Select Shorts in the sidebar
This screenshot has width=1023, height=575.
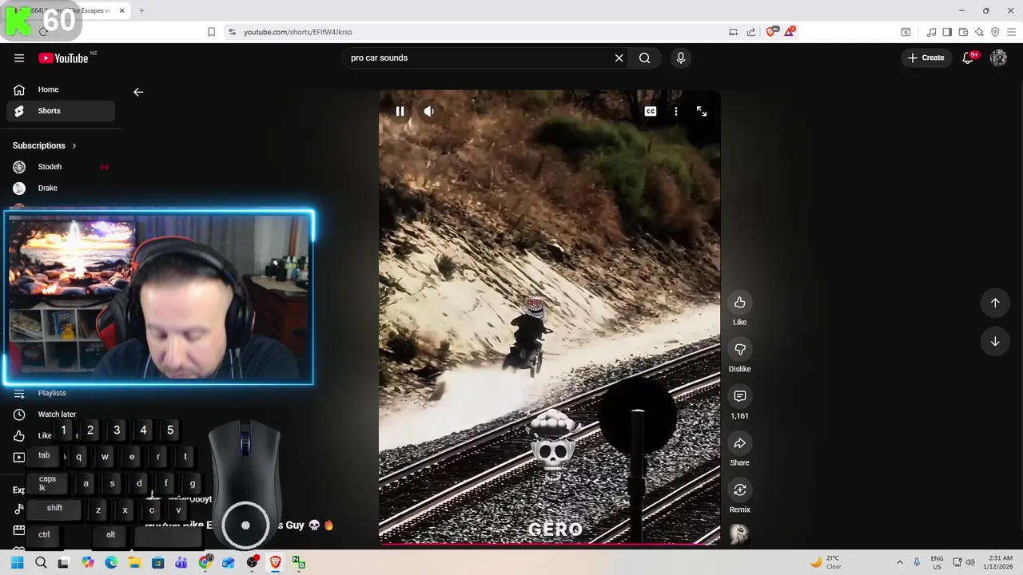point(61,111)
